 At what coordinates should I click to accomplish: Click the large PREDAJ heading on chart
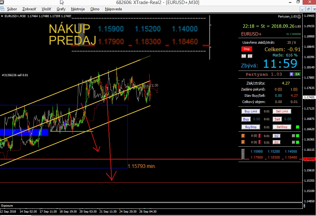72,40
